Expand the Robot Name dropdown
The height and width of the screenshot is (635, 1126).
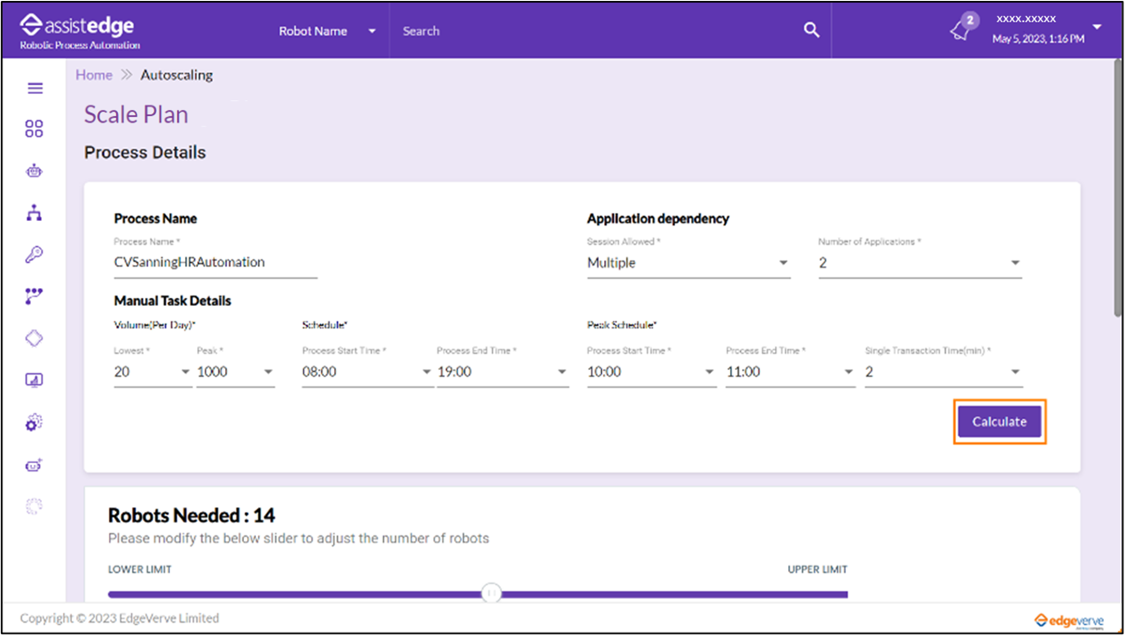(327, 31)
